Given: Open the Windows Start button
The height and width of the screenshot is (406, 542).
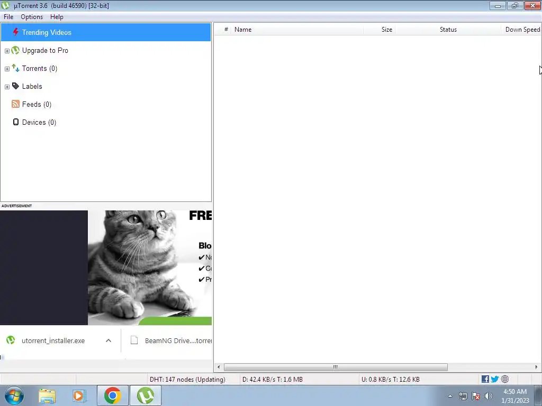Looking at the screenshot, I should (x=14, y=395).
